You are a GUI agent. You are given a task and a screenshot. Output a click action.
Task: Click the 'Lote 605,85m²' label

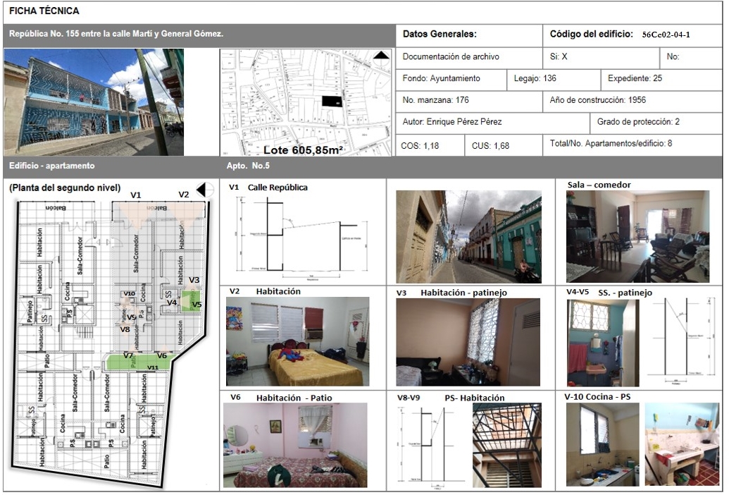[303, 149]
